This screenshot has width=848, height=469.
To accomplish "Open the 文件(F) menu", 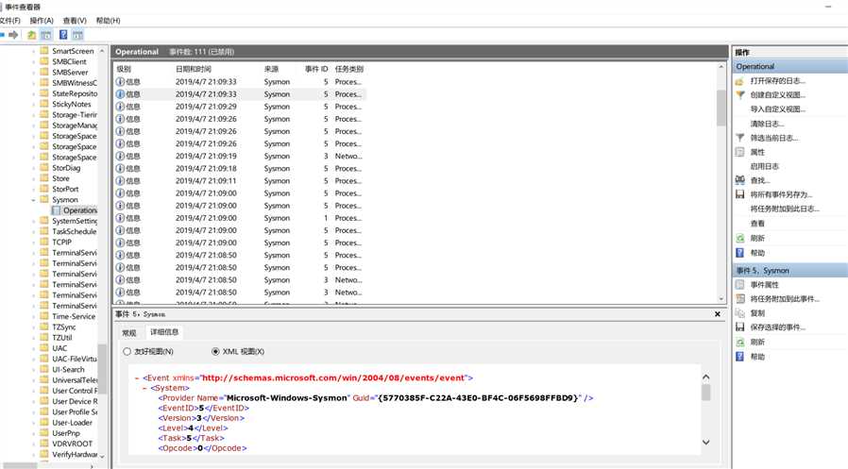I will click(9, 21).
